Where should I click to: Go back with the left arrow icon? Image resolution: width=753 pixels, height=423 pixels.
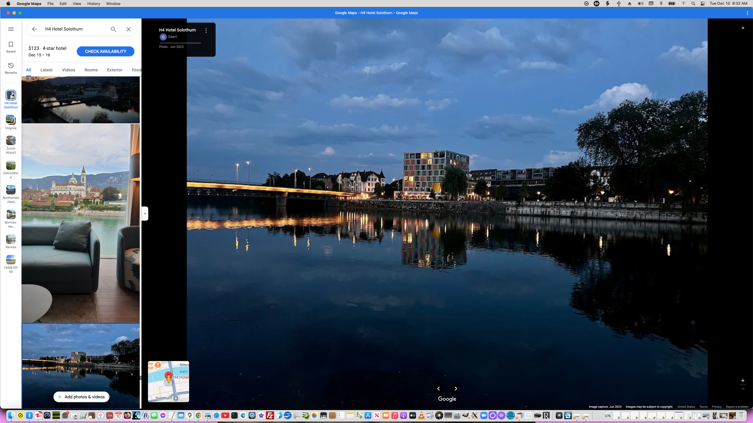pos(34,29)
